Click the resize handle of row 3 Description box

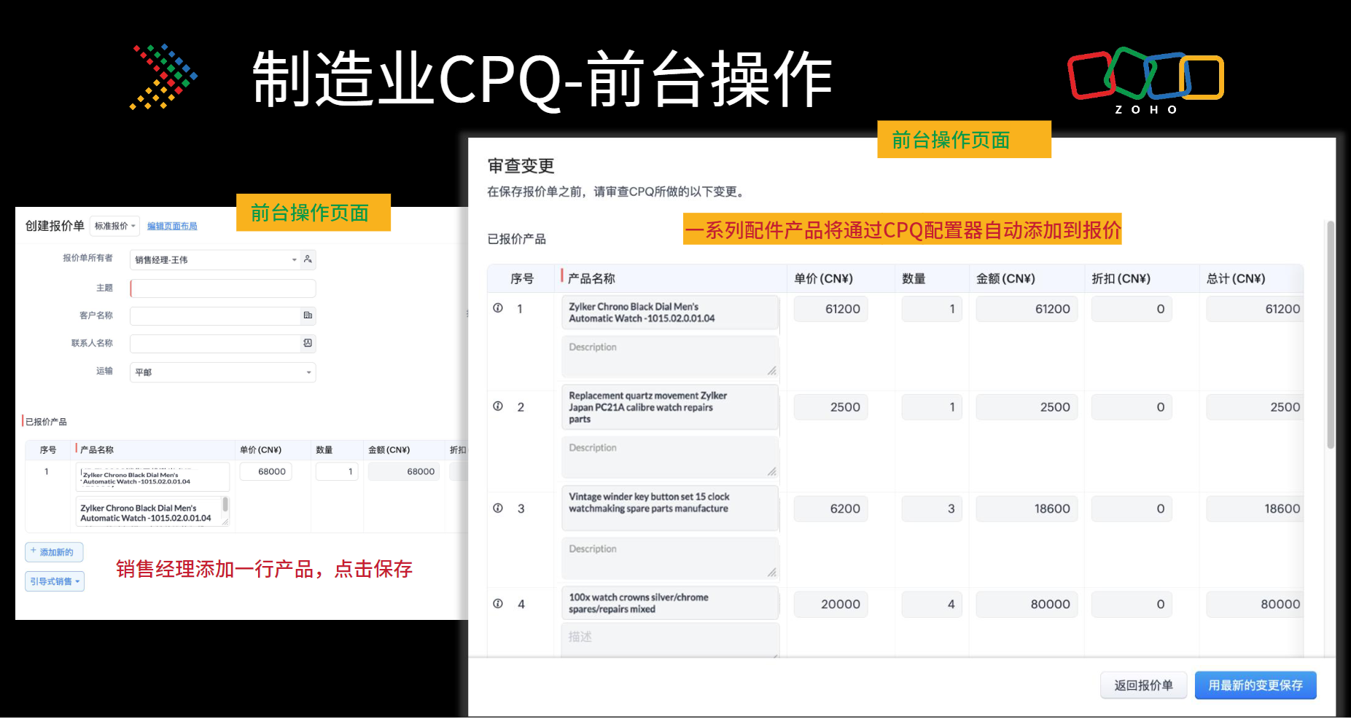(772, 573)
